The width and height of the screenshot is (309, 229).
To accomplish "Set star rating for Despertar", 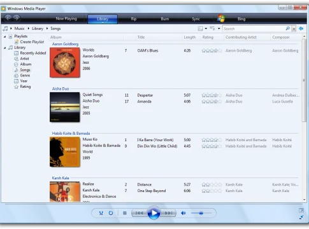I will [212, 95].
